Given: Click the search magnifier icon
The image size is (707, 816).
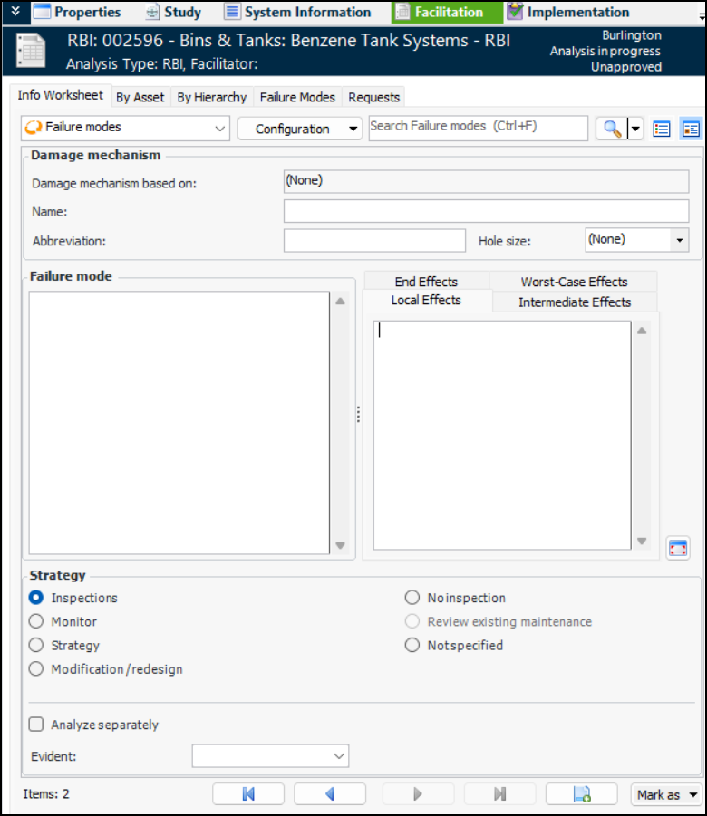Looking at the screenshot, I should tap(612, 129).
